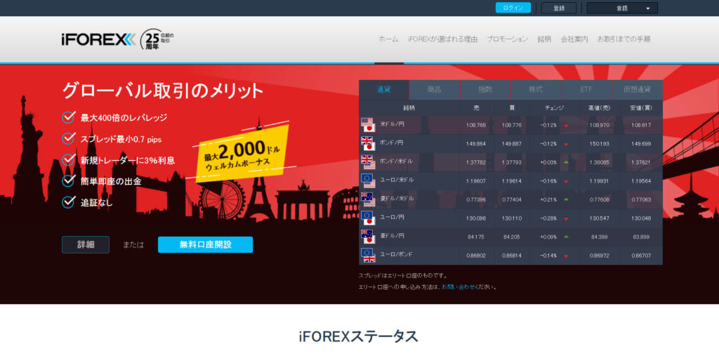Click the EU/Japan flag icon for ユーロ/円

pos(368,218)
